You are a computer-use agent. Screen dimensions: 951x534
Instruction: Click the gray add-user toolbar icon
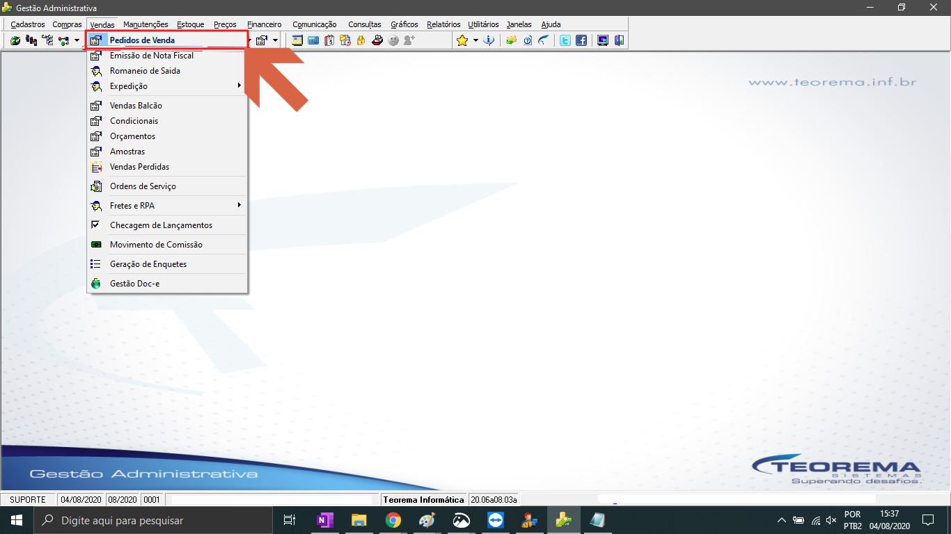[x=409, y=41]
